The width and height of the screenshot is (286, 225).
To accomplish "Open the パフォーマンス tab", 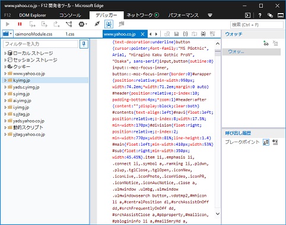I will click(183, 15).
